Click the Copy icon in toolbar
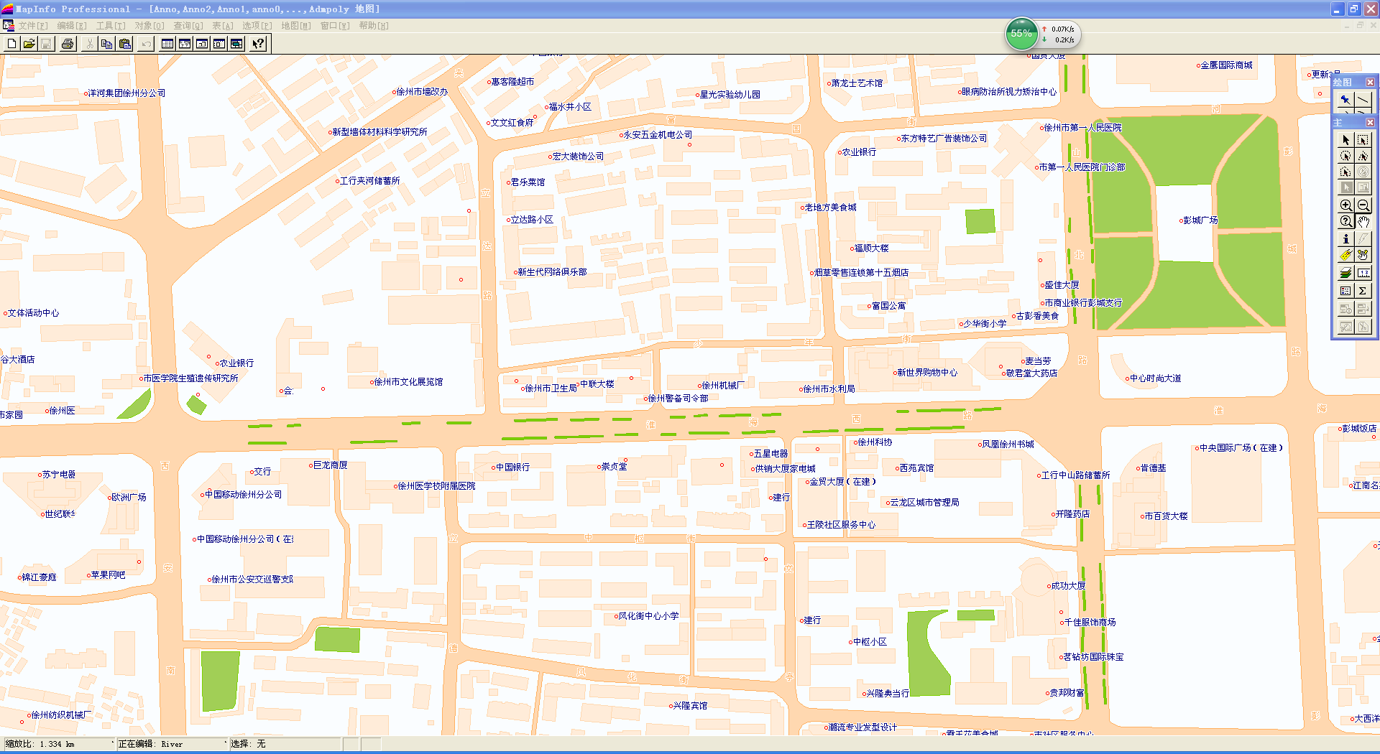Screen dimensions: 1380x754 pos(106,44)
